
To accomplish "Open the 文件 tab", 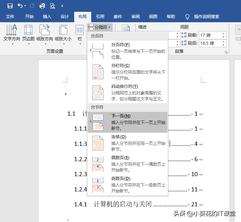I will coord(10,16).
